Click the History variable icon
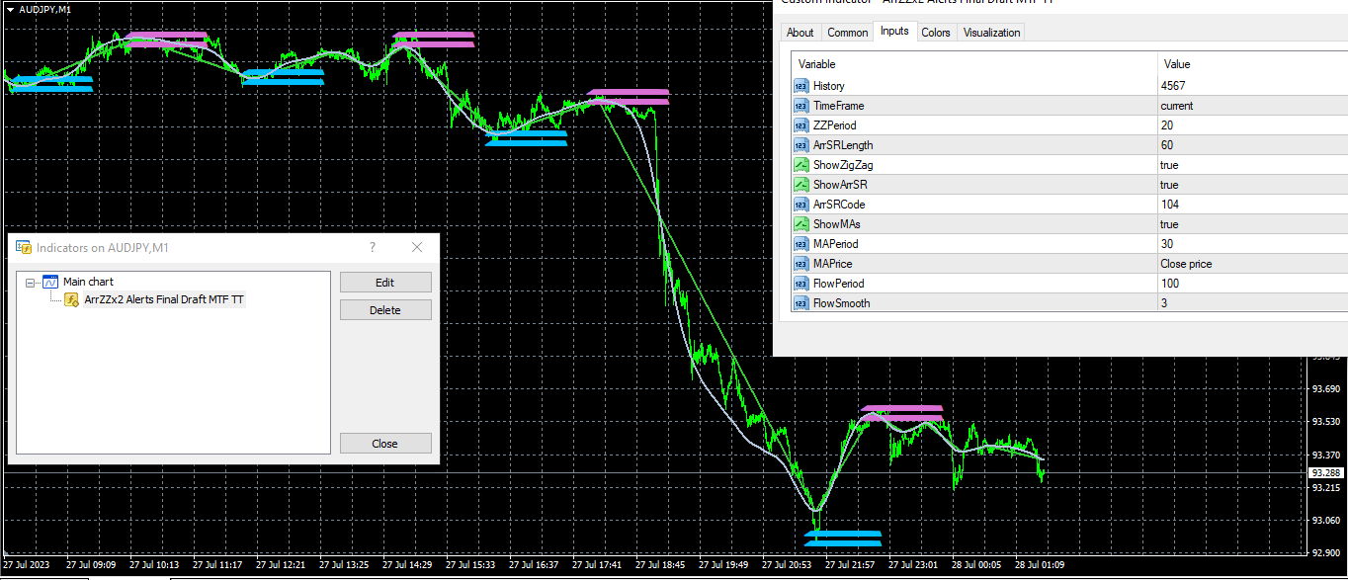Screen dimensions: 1348x580 click(x=801, y=86)
